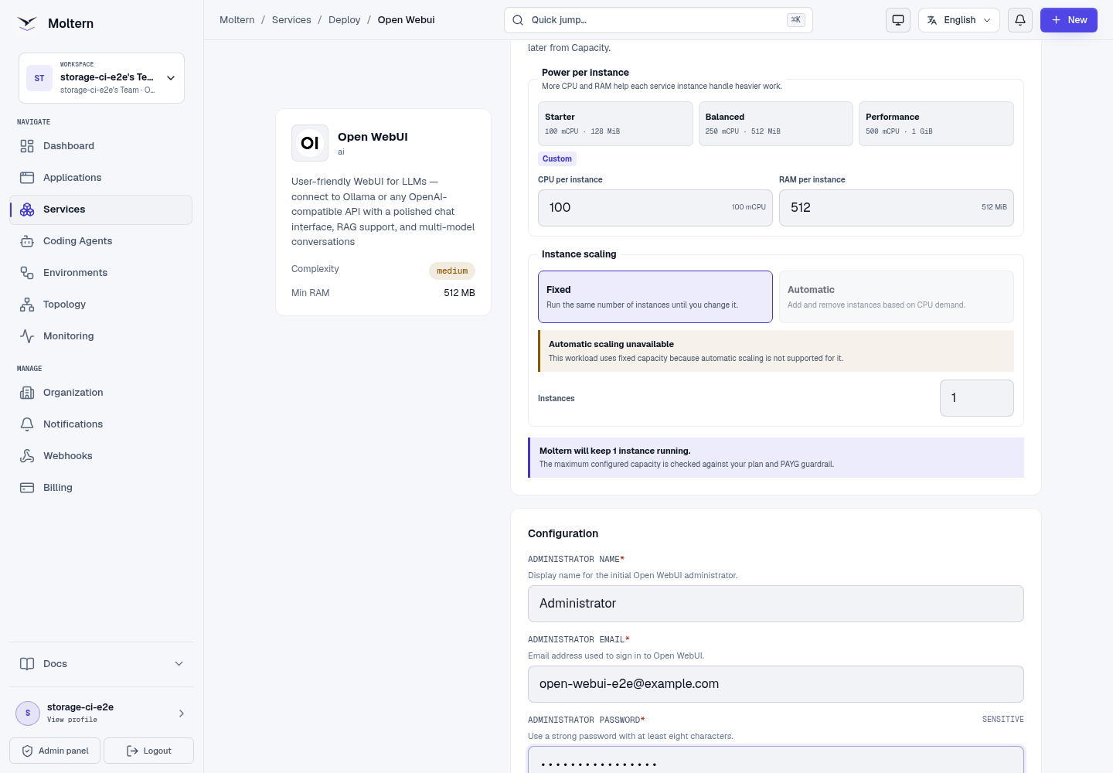Open the English language dropdown
The height and width of the screenshot is (773, 1113).
[959, 20]
